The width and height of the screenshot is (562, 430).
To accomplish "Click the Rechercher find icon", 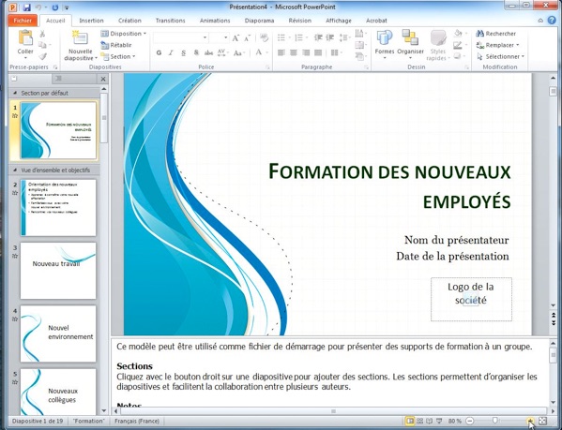I will [x=480, y=34].
